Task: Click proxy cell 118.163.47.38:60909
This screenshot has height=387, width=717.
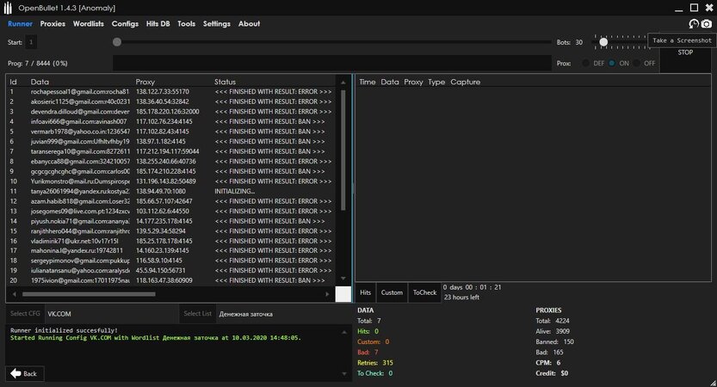Action: coord(164,280)
